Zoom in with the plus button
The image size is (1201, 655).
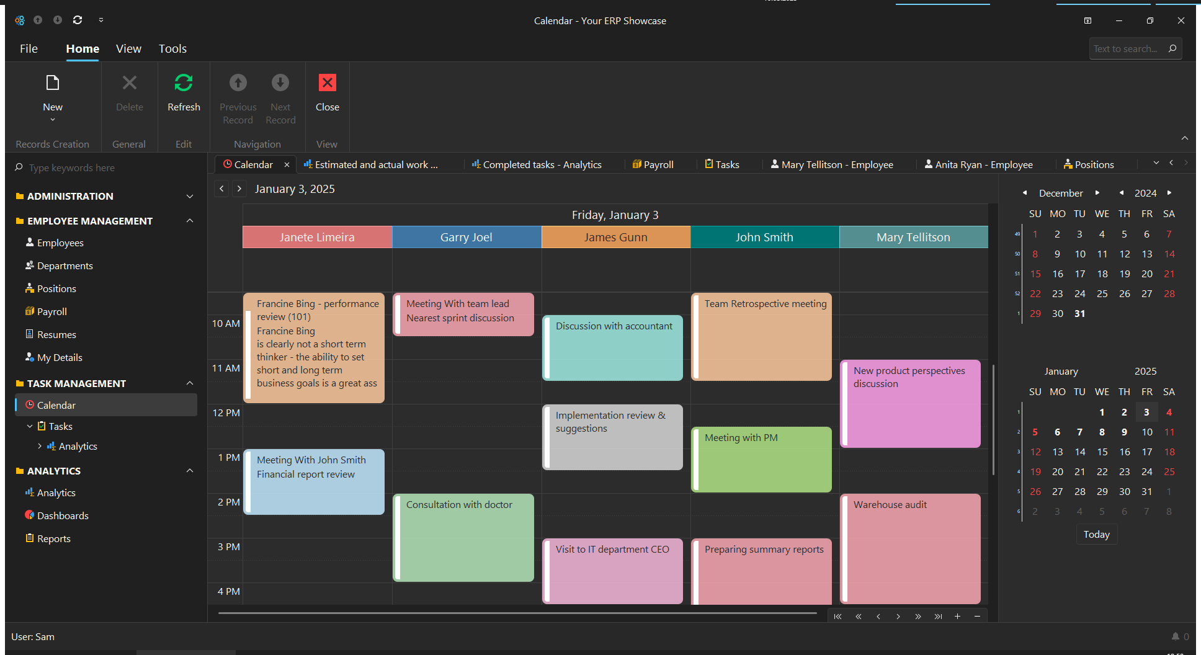[957, 616]
